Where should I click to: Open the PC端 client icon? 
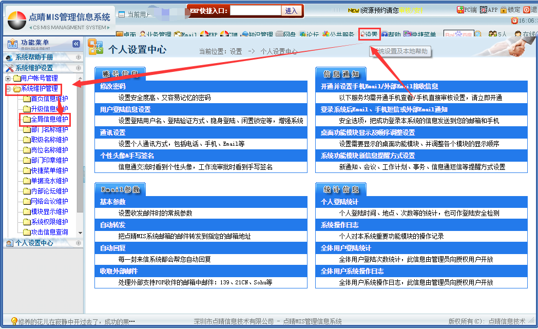467,10
